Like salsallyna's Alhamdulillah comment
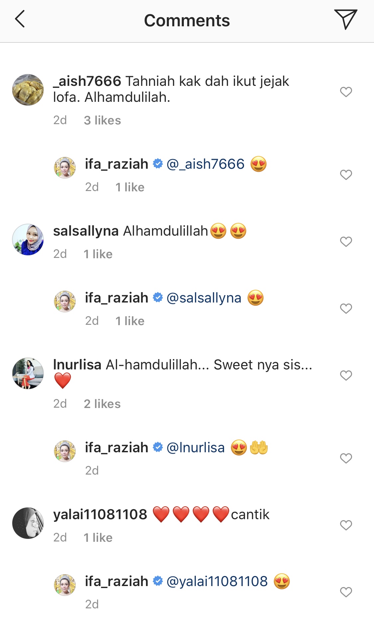The image size is (374, 617). (346, 241)
